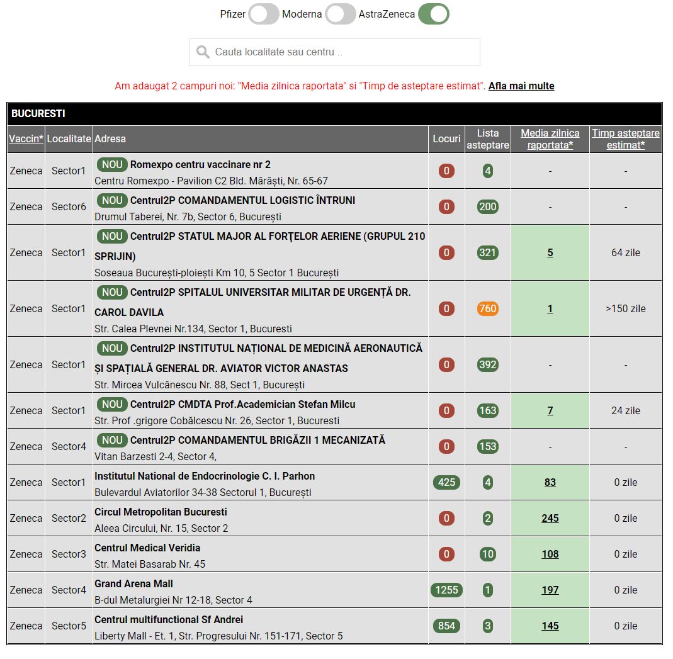Click the '>150 zile' waiting time cell
The width and height of the screenshot is (673, 659).
coord(625,308)
